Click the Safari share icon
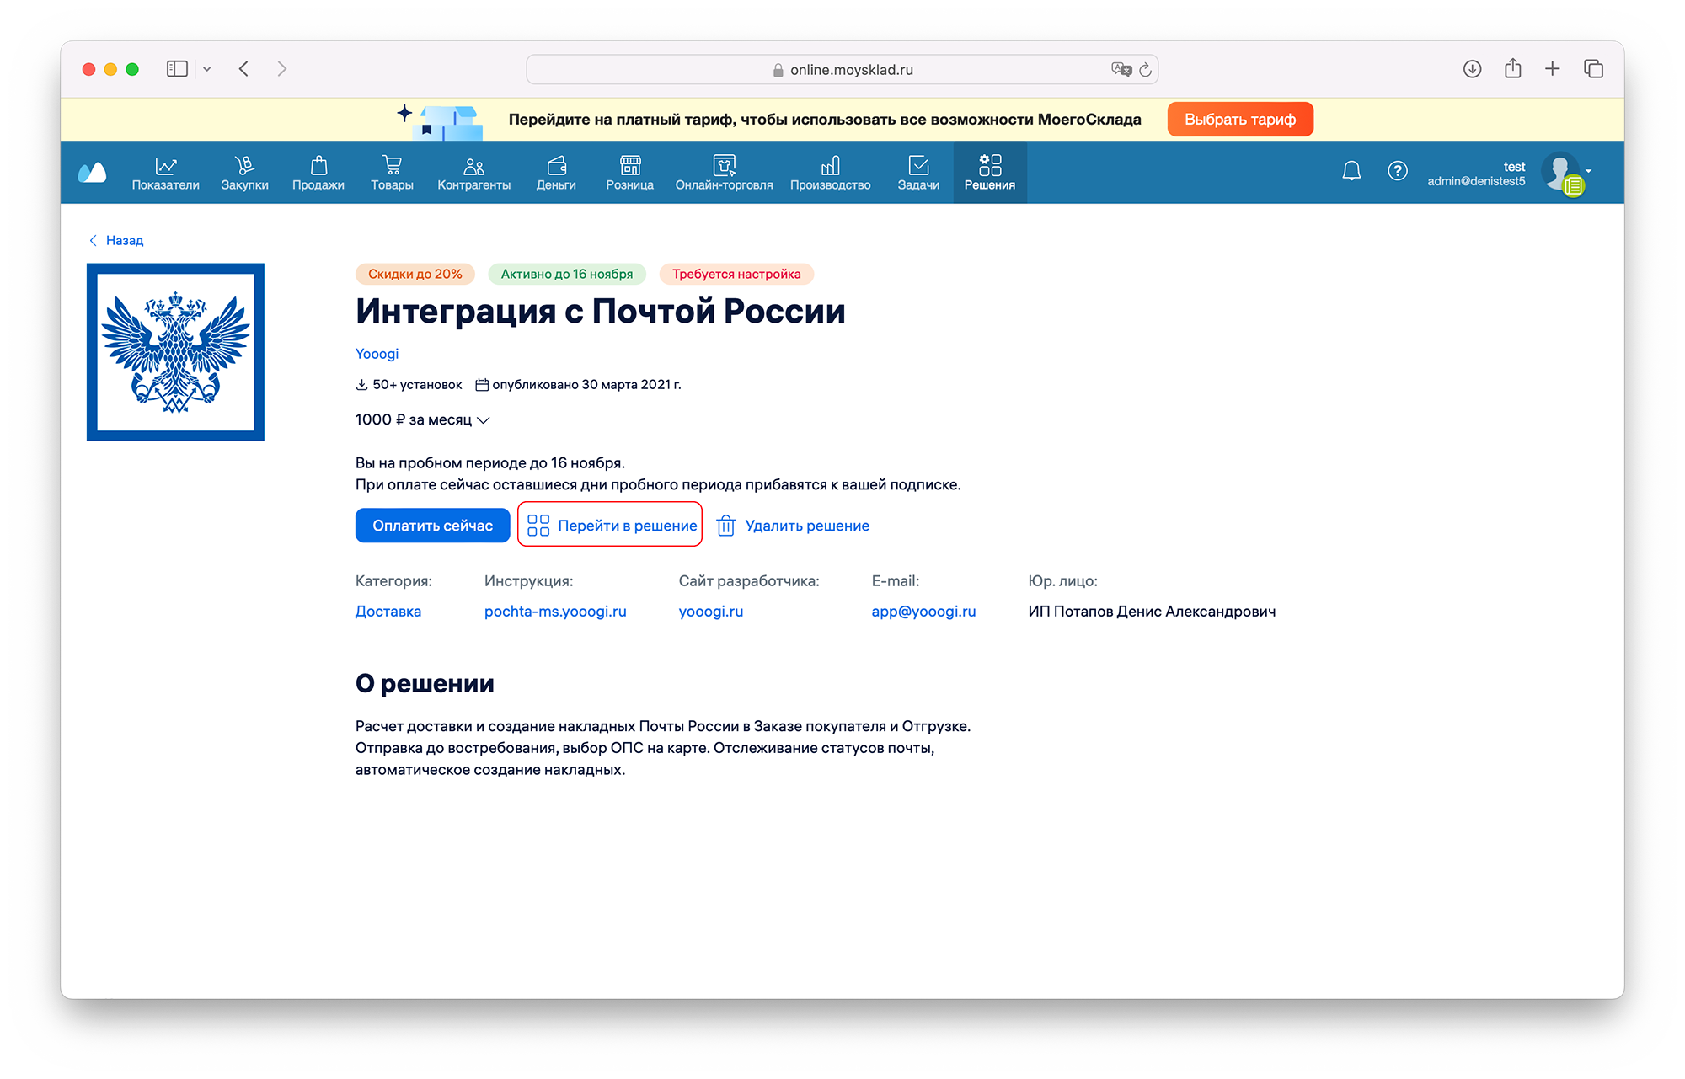Viewport: 1685px width, 1079px height. (1512, 69)
